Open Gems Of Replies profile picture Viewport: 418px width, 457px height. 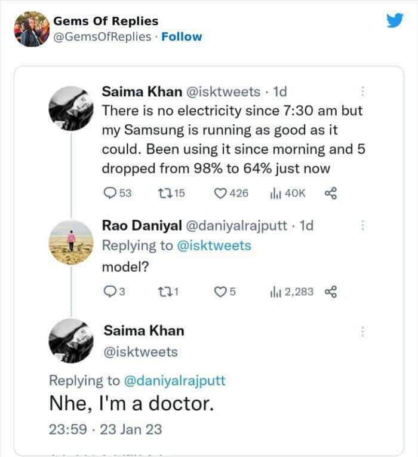click(x=31, y=28)
